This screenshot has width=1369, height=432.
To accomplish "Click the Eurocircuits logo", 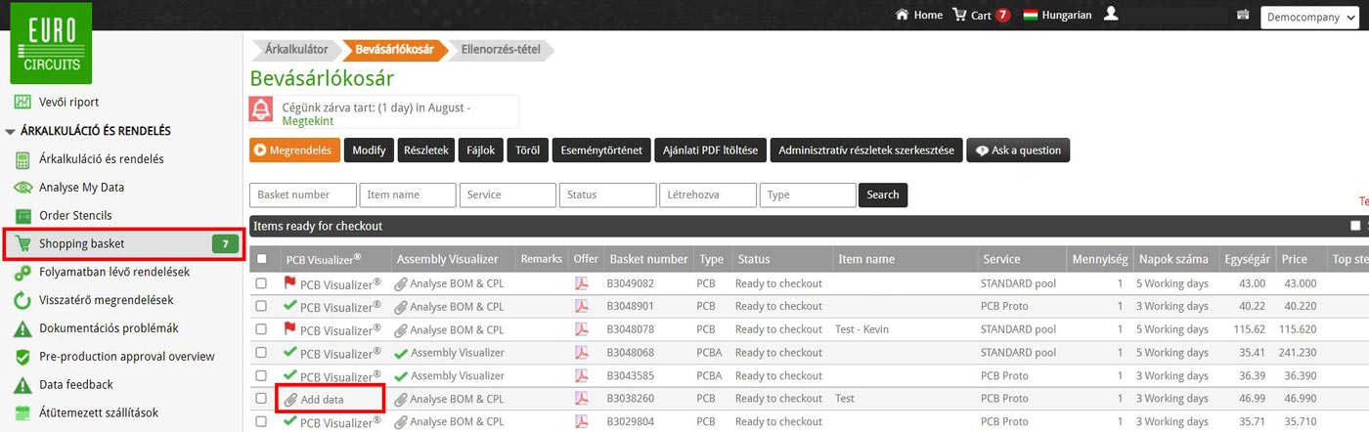I will (51, 43).
